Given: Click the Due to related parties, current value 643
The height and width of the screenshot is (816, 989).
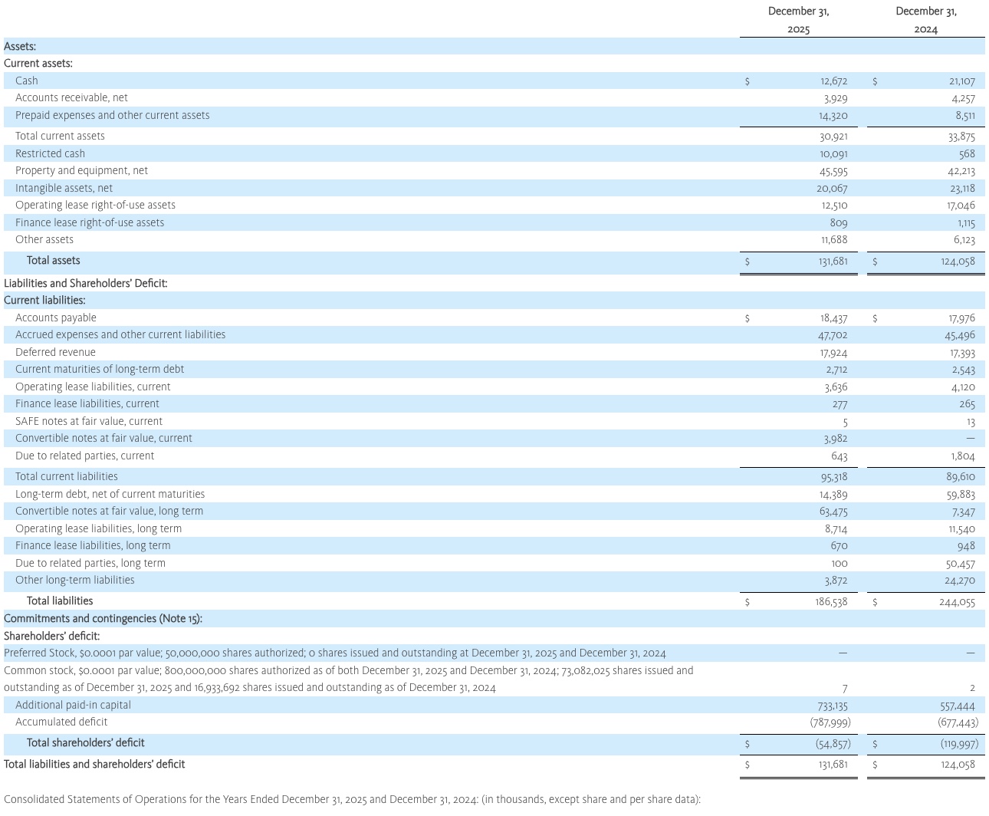Looking at the screenshot, I should pyautogui.click(x=840, y=456).
